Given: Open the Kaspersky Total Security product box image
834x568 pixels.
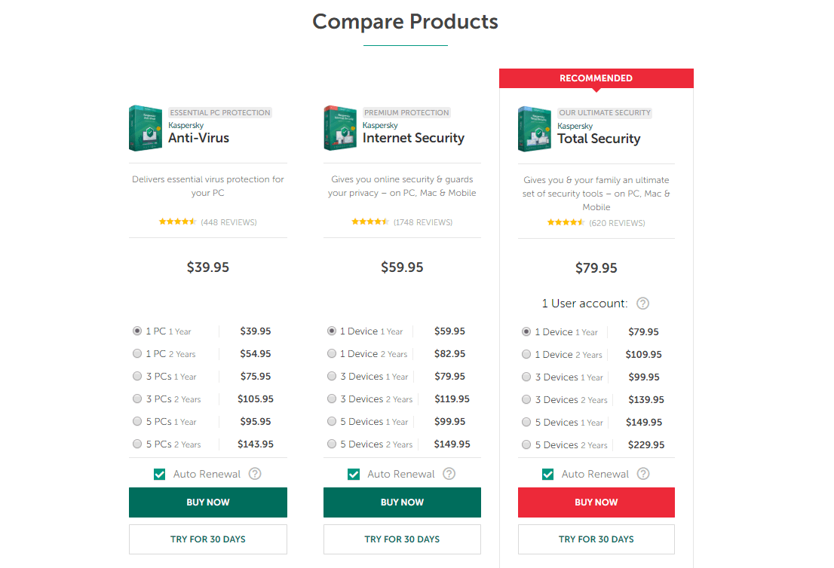Looking at the screenshot, I should tap(535, 129).
